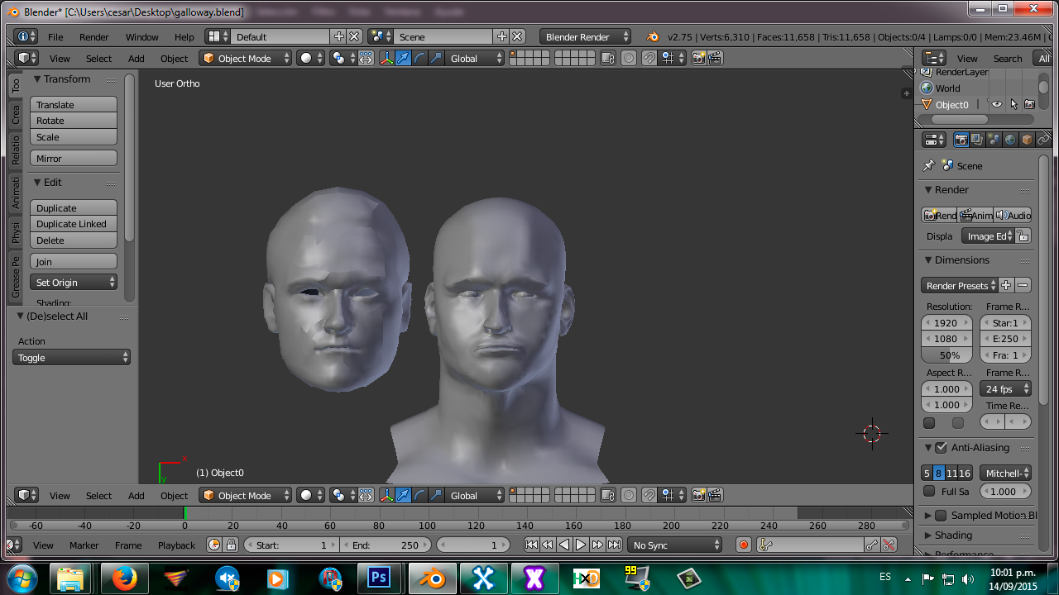Open the Help menu

(x=184, y=36)
